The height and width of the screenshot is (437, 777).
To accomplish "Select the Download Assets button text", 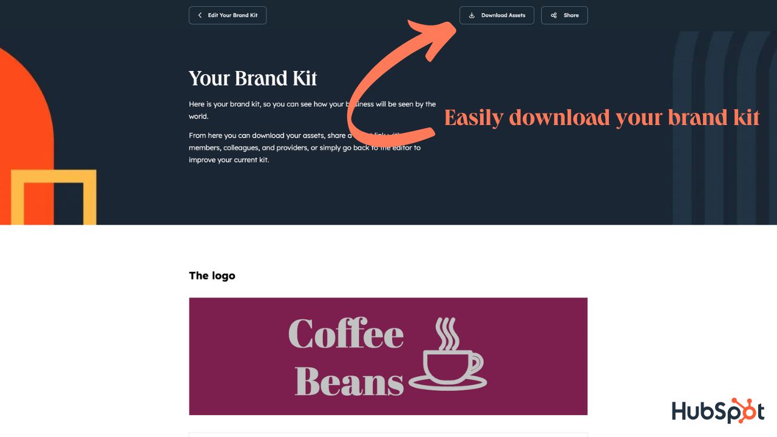I will click(503, 15).
